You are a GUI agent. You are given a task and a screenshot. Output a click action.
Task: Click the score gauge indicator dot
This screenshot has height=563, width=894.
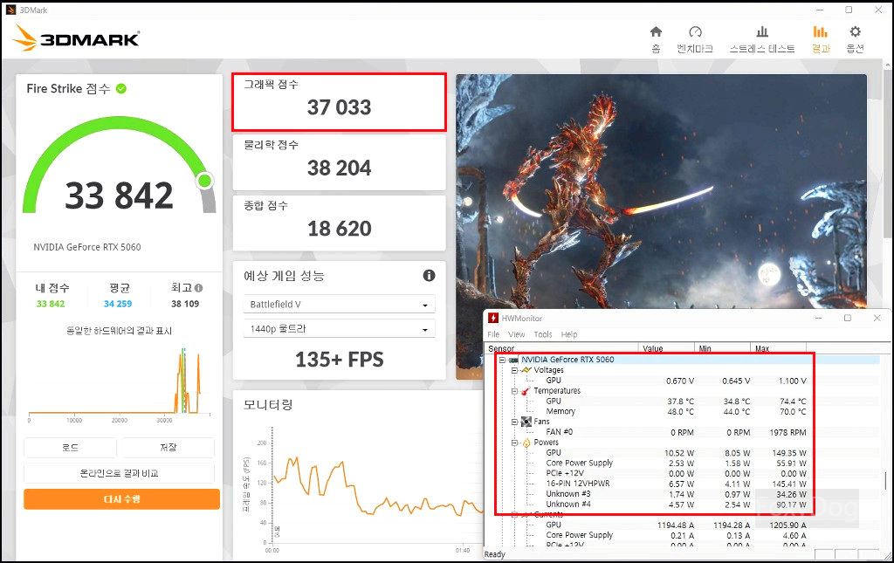coord(204,182)
